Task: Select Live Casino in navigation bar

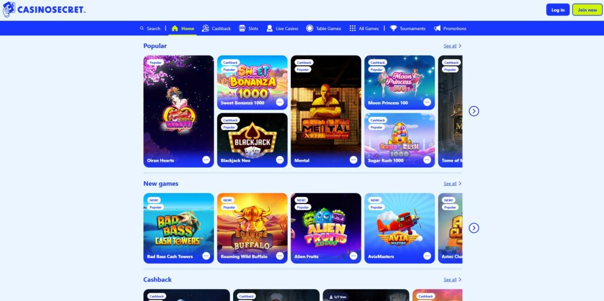Action: (x=283, y=28)
